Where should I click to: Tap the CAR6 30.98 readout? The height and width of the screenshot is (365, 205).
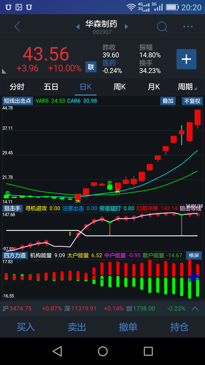pyautogui.click(x=82, y=101)
